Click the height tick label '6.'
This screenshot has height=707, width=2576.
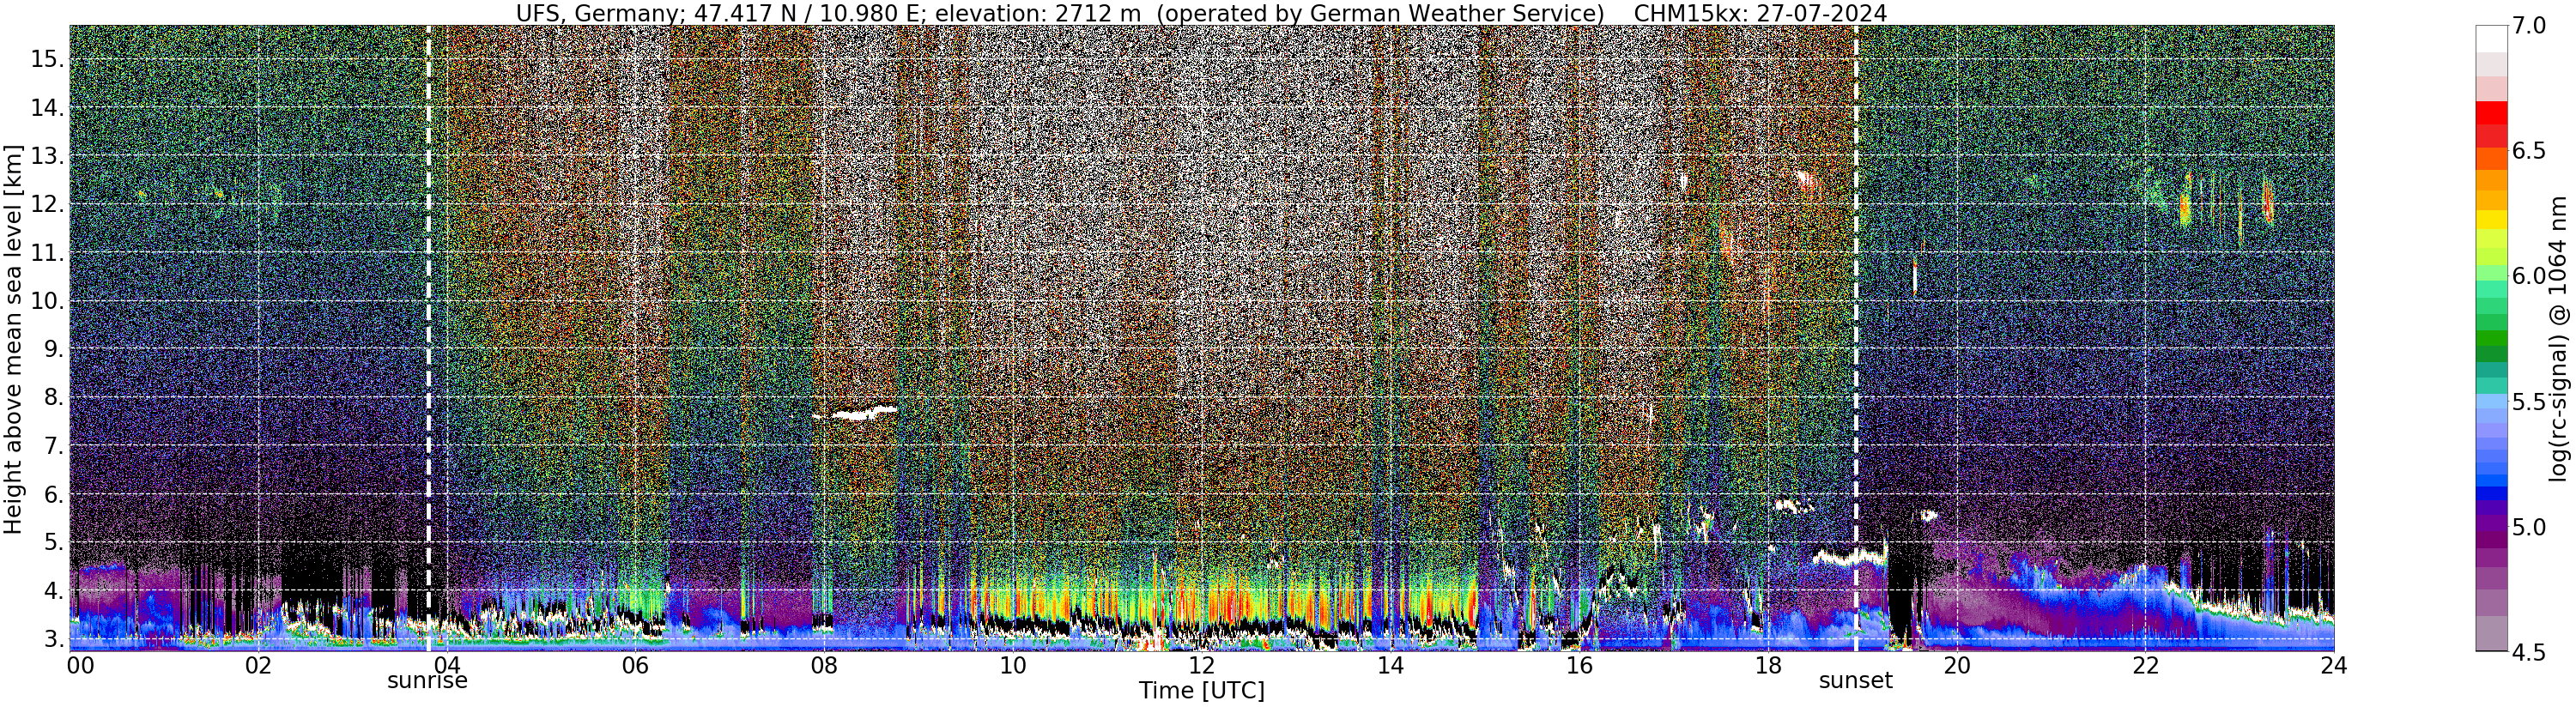54,494
